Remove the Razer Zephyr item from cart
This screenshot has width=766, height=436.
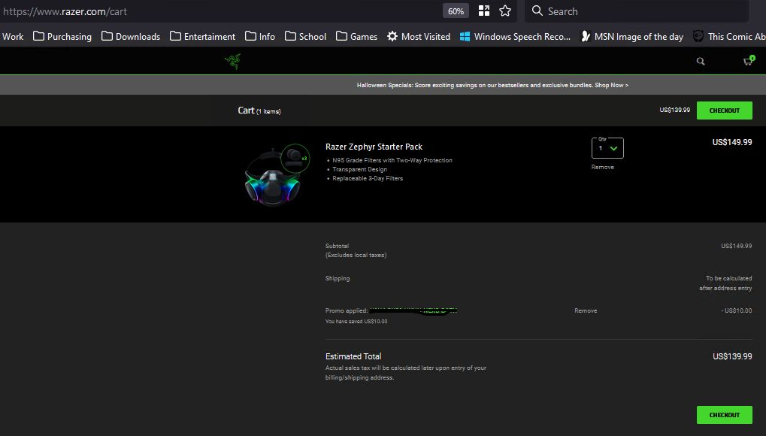(x=602, y=167)
